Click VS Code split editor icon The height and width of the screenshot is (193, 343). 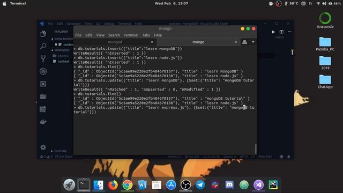click(281, 32)
